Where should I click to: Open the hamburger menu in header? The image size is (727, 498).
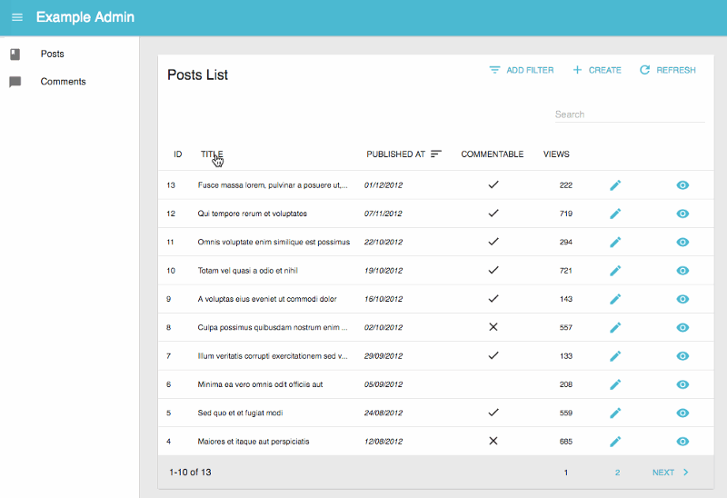coord(17,17)
